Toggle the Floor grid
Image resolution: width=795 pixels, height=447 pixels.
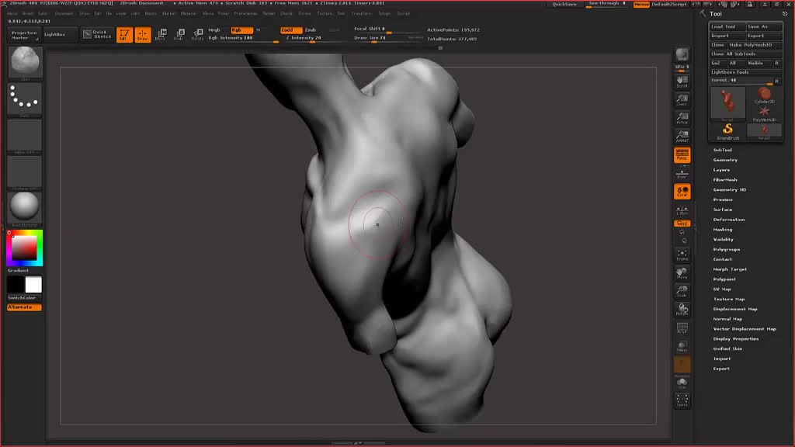[x=682, y=173]
